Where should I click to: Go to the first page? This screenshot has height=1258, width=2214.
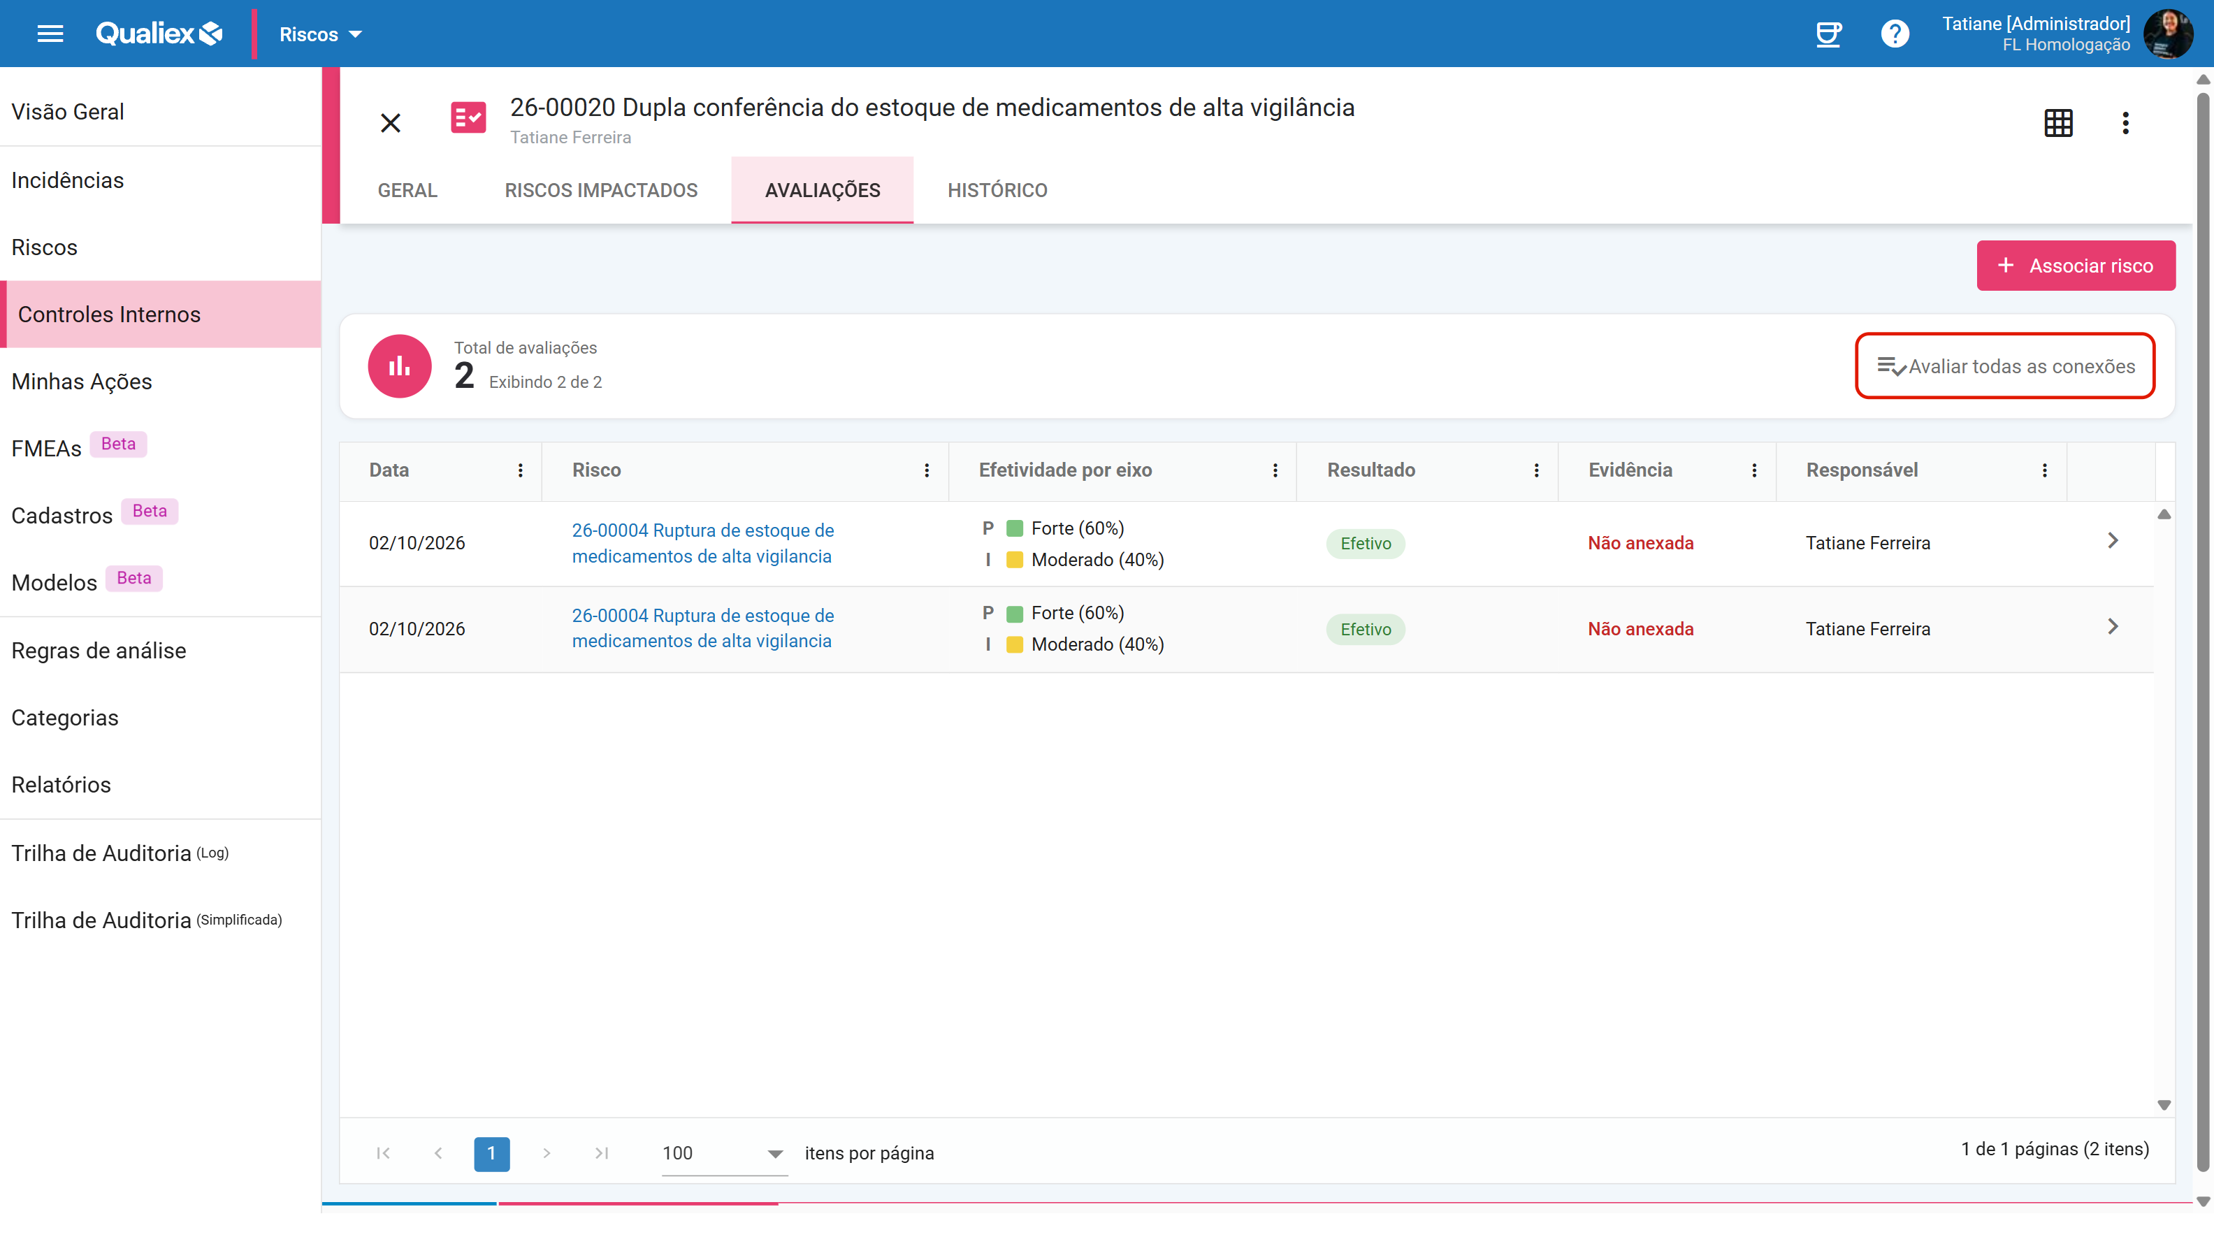point(384,1152)
